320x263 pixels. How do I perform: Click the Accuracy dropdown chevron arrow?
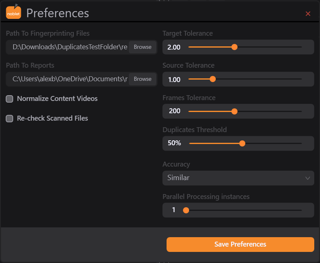click(x=308, y=178)
